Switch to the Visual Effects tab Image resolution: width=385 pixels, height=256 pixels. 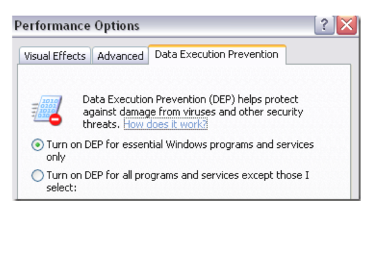(x=55, y=56)
